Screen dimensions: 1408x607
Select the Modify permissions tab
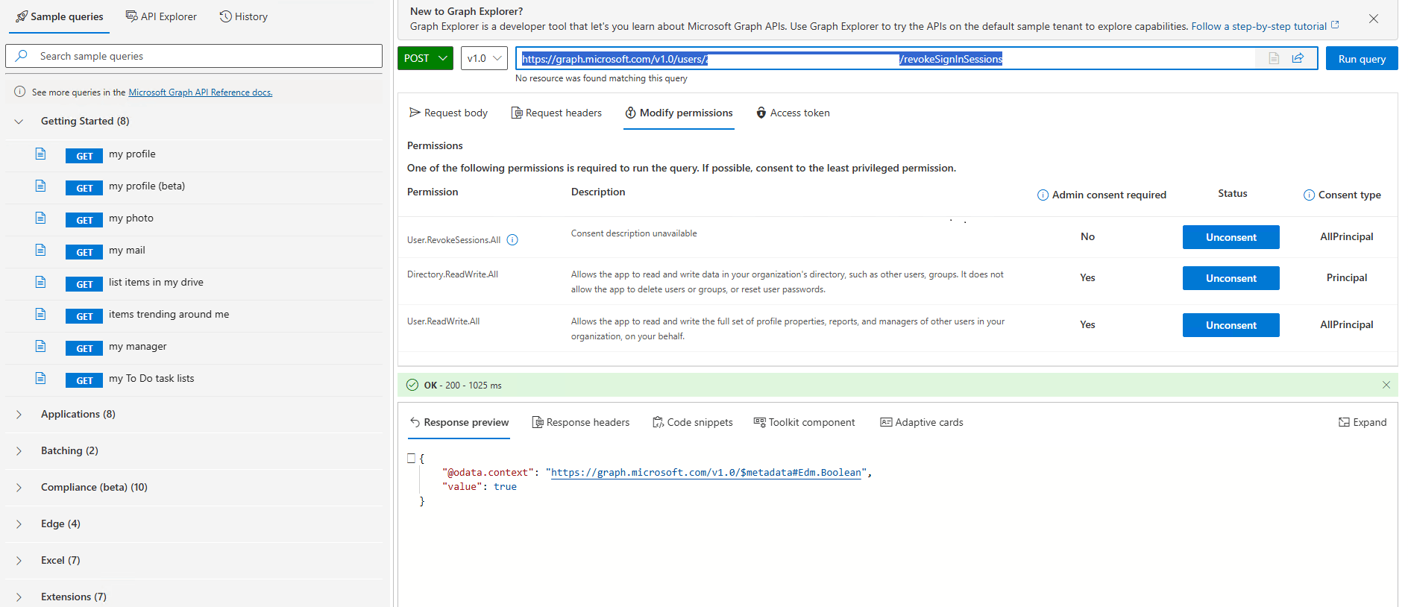pos(679,113)
